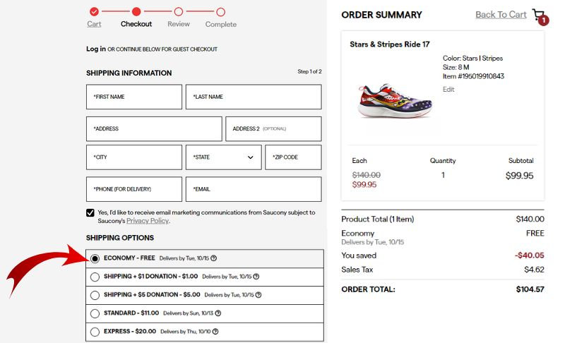
Task: Choose Express - $20.00 shipping option
Action: coord(95,332)
